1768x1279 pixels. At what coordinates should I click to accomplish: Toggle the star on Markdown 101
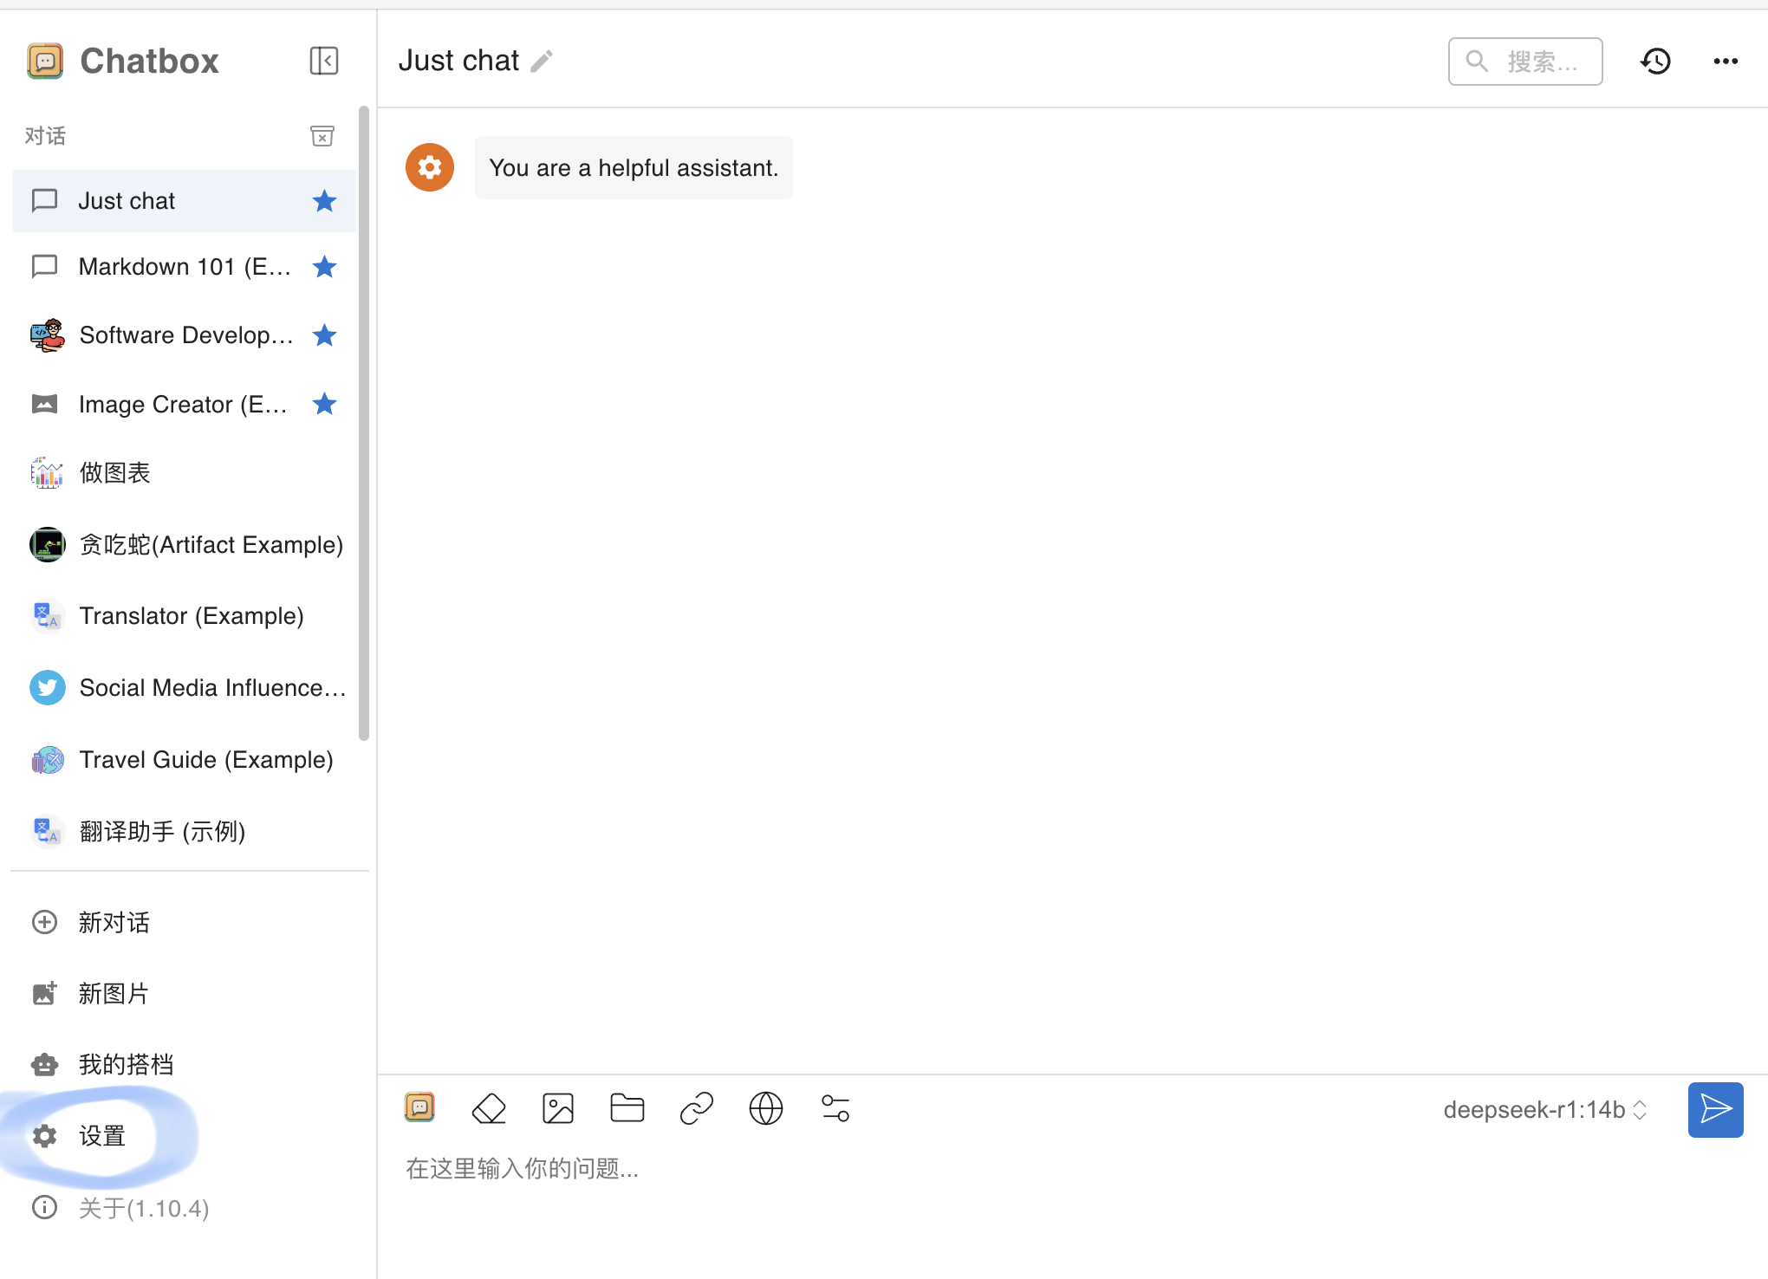coord(324,267)
